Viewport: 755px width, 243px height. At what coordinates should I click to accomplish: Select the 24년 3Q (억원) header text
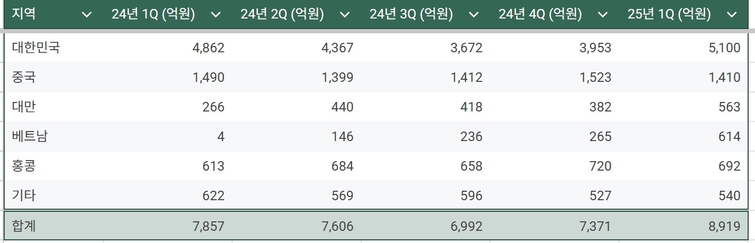coord(411,15)
